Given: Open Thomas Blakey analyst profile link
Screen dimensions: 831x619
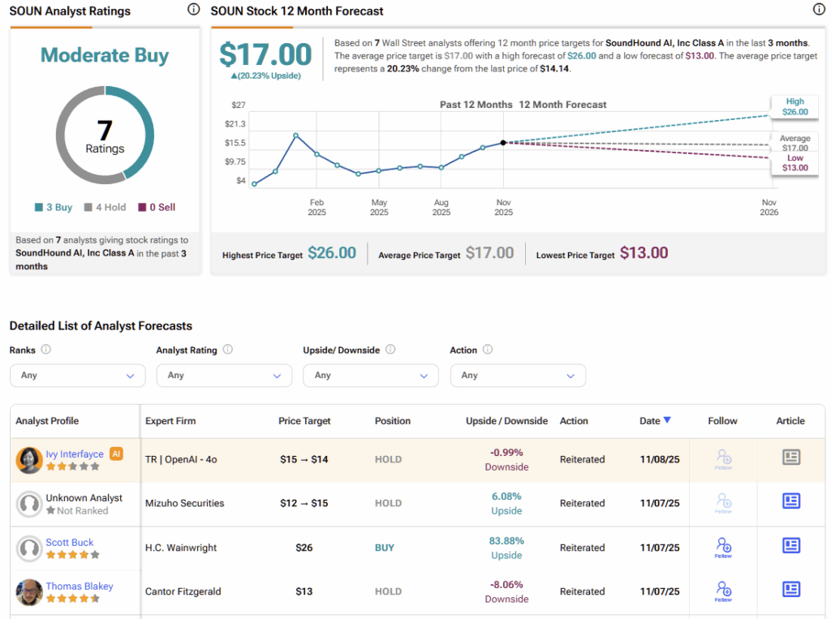Looking at the screenshot, I should pyautogui.click(x=80, y=586).
